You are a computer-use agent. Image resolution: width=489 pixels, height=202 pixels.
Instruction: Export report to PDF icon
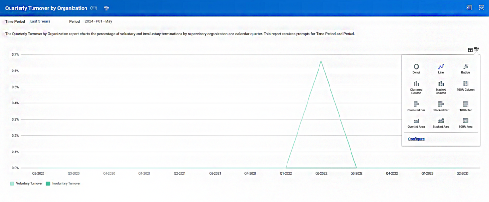(x=481, y=8)
